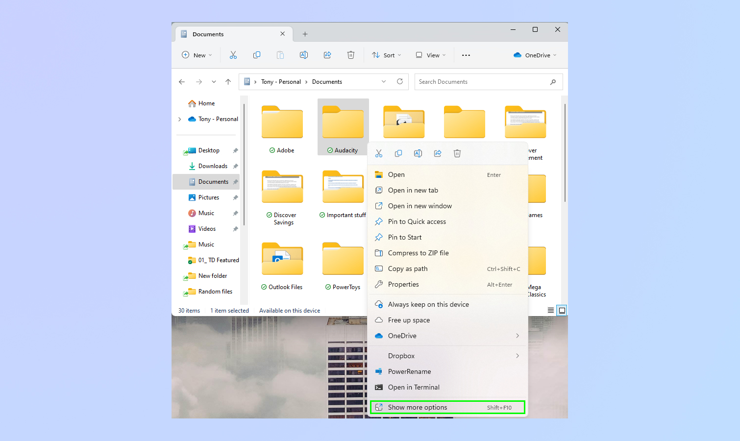
Task: Select Open in the context menu
Action: point(448,174)
